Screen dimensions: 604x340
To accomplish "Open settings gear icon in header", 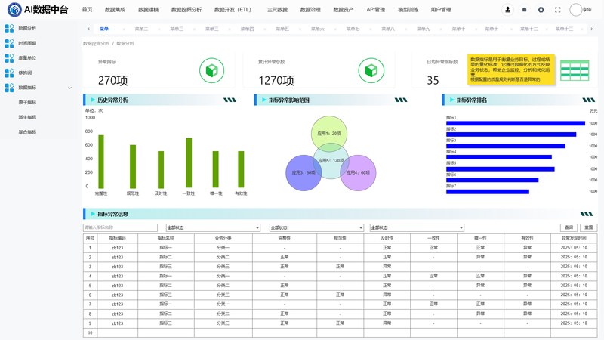I will pos(541,10).
